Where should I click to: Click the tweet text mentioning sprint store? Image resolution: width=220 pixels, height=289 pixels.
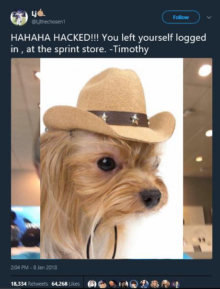coord(108,43)
